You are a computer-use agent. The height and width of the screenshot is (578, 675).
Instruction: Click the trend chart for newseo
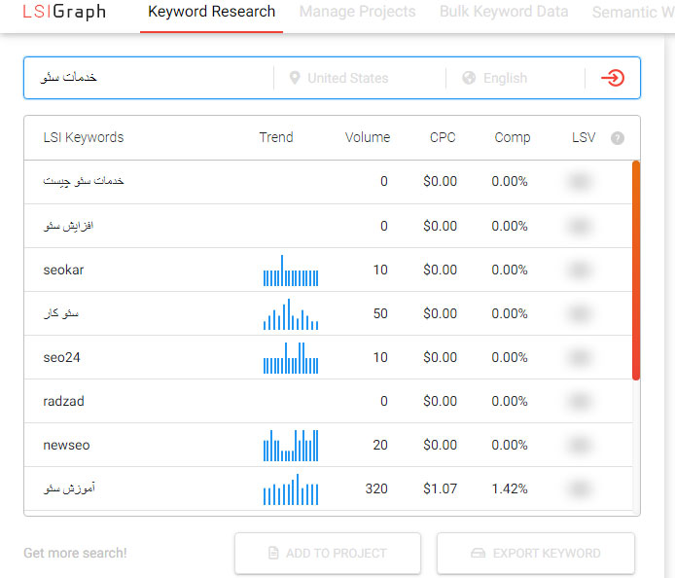[x=290, y=445]
